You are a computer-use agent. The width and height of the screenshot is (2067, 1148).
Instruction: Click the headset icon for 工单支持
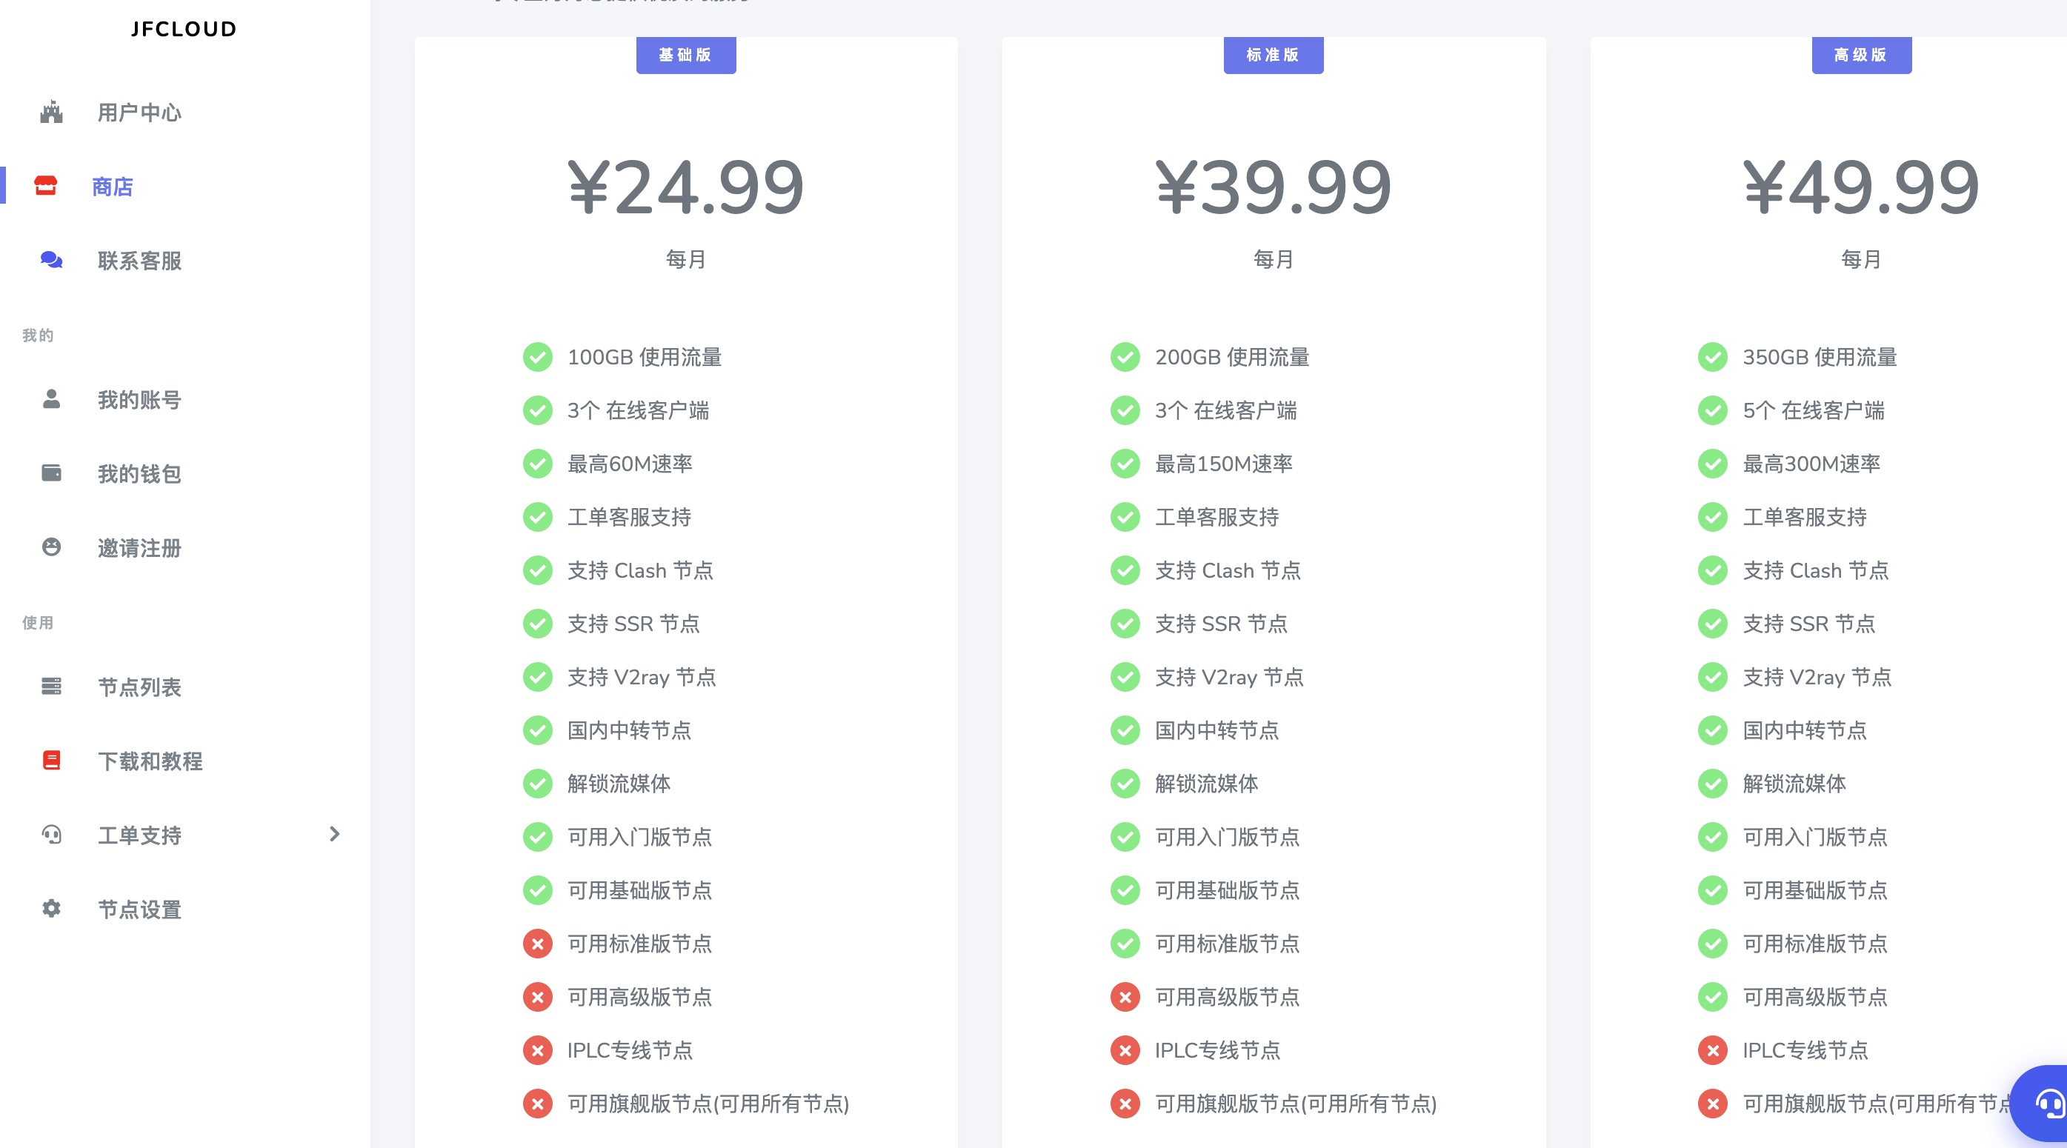[x=51, y=834]
